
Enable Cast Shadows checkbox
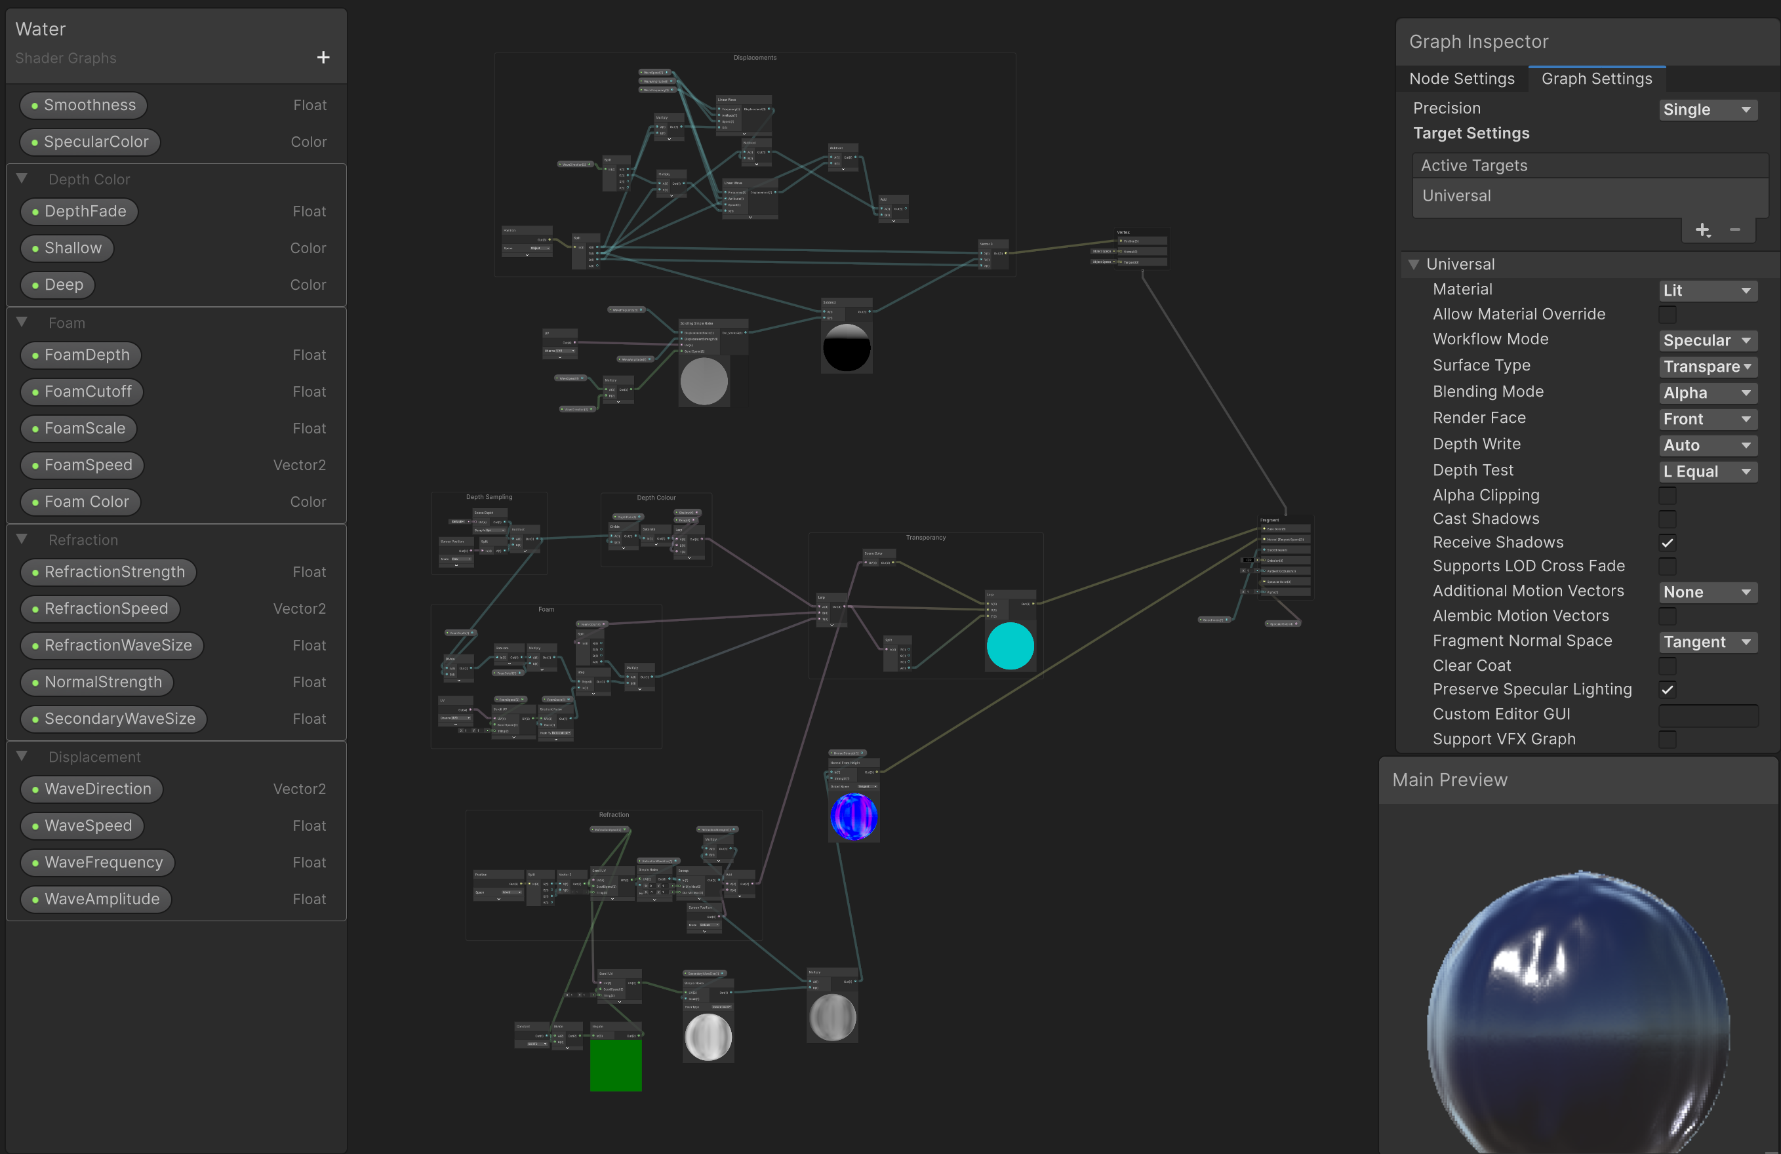point(1668,519)
